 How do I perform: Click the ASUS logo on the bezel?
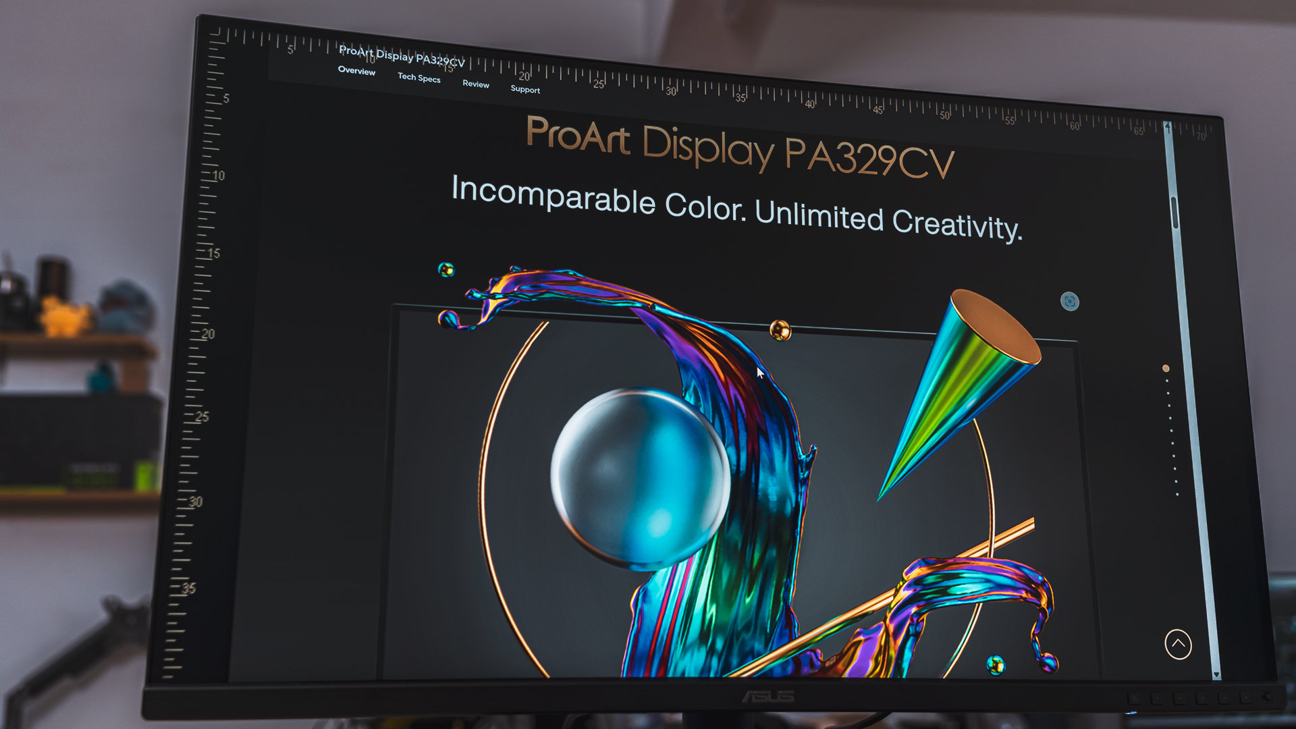(767, 697)
